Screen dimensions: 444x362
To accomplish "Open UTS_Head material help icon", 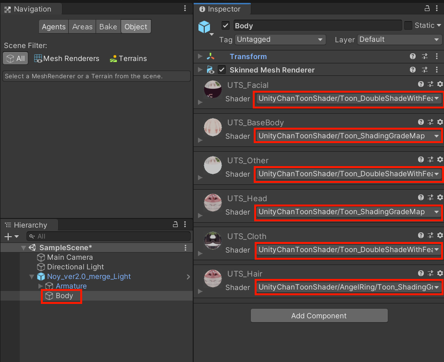I will click(421, 197).
